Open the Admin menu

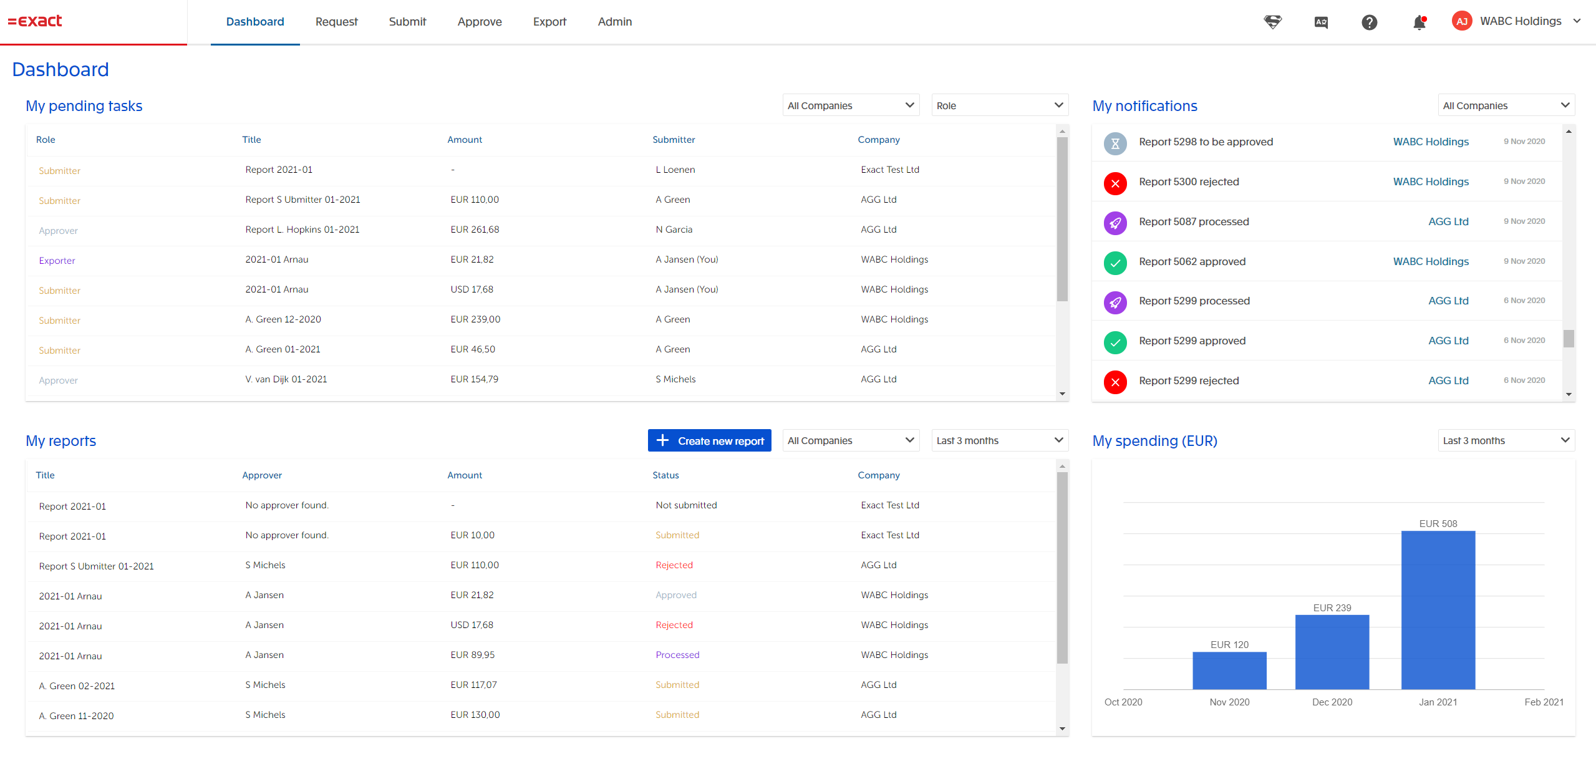coord(615,22)
